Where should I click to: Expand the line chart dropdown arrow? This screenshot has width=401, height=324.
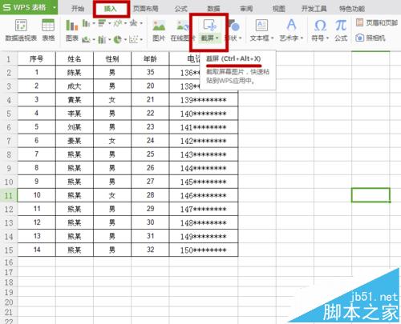(x=125, y=24)
